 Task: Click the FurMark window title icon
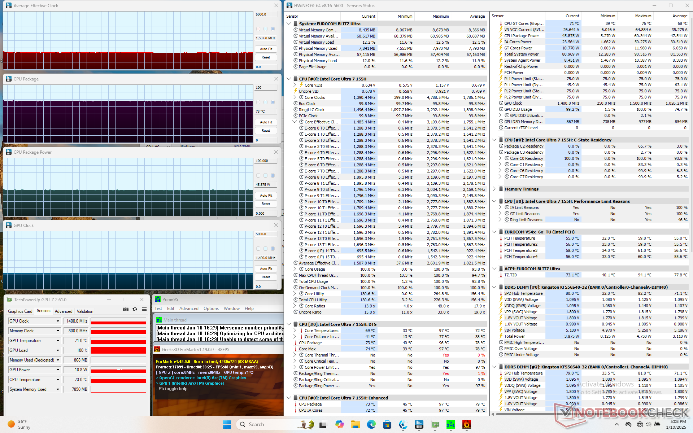coord(157,349)
